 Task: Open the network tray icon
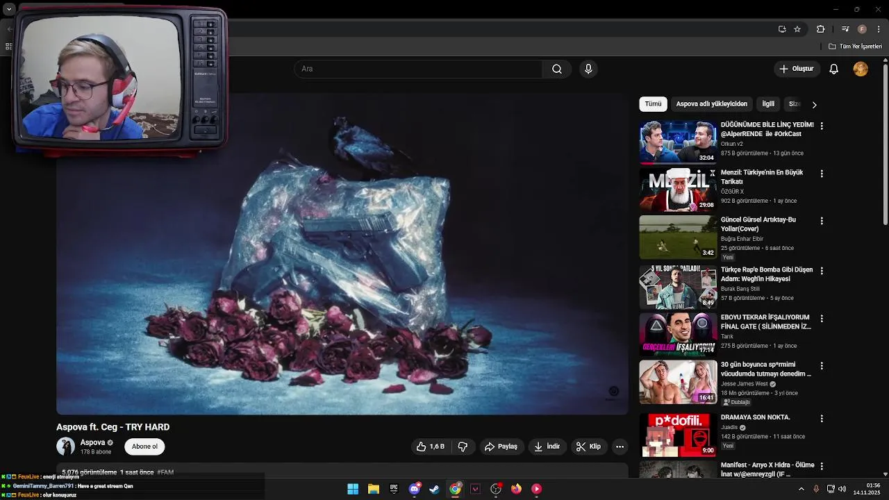831,489
